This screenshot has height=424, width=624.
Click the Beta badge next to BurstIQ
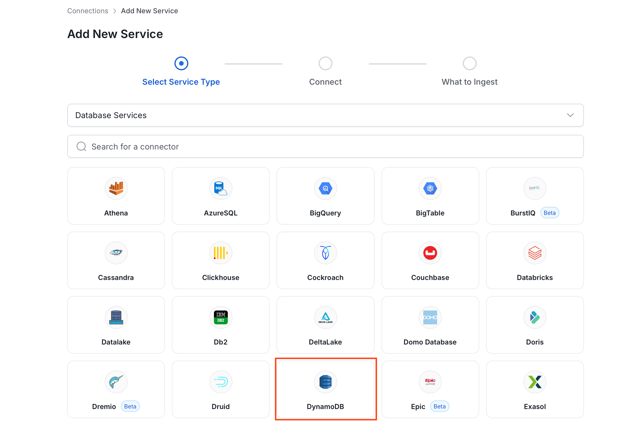tap(550, 213)
